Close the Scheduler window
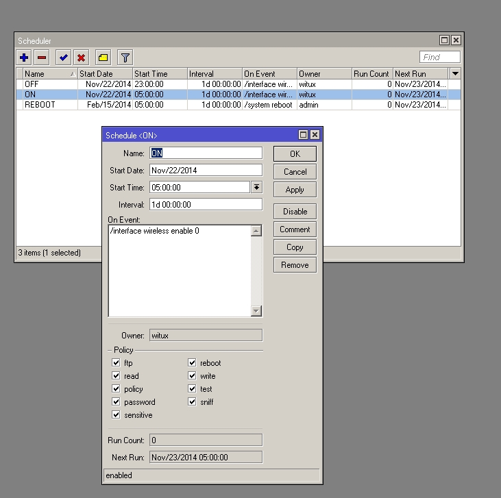The image size is (501, 498). 456,40
